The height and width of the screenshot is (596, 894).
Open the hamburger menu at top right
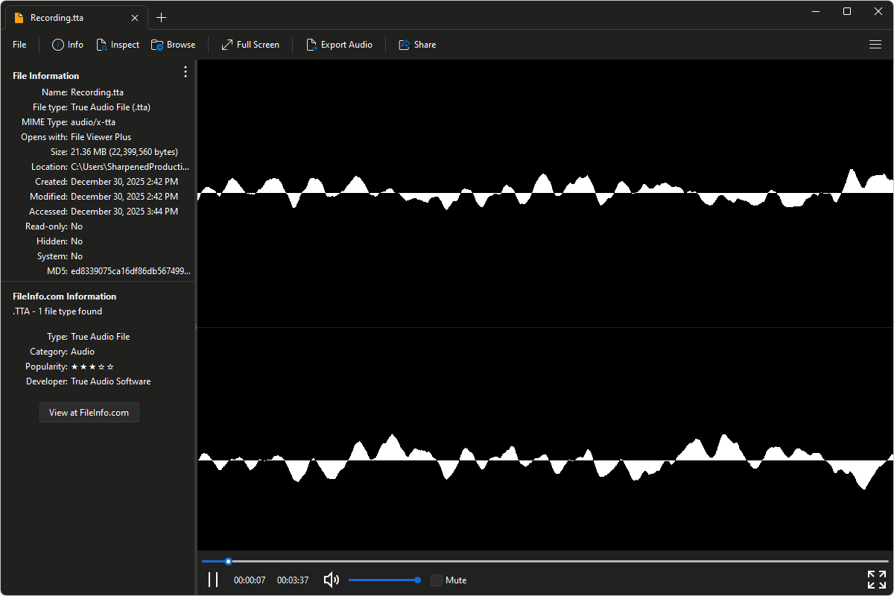[x=875, y=45]
